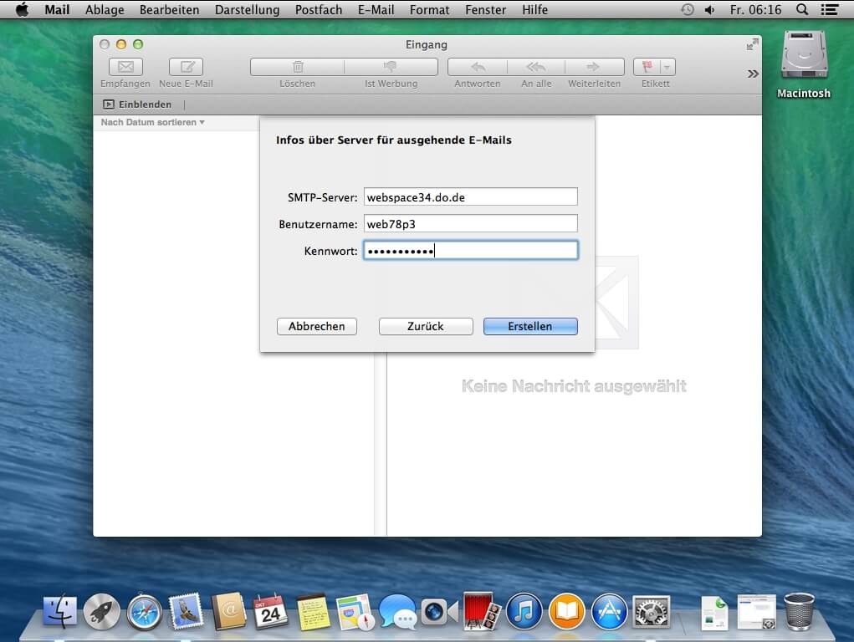The image size is (854, 642).
Task: Launch Safari from the Dock
Action: [x=145, y=612]
